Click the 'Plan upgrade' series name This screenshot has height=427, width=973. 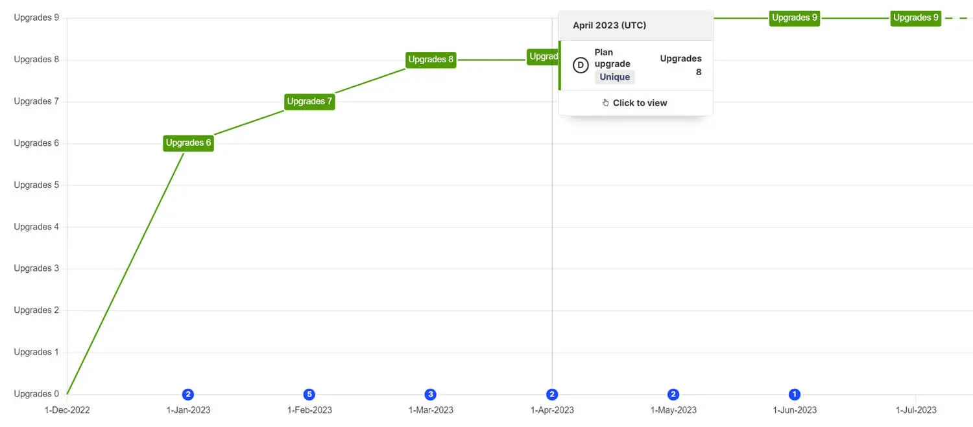(x=612, y=58)
